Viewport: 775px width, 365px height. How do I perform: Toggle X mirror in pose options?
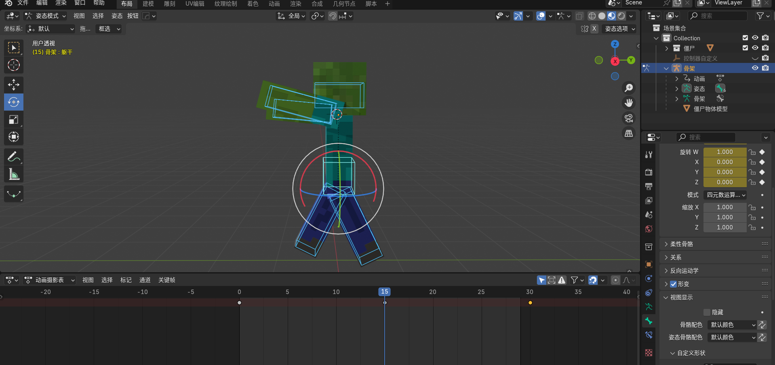click(594, 29)
